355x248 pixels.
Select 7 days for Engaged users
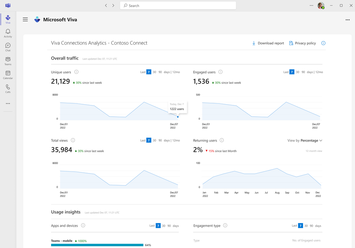pyautogui.click(x=292, y=72)
